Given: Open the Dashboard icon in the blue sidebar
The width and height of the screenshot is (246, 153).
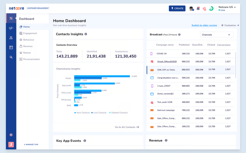Looking at the screenshot, I should pyautogui.click(x=11, y=18).
